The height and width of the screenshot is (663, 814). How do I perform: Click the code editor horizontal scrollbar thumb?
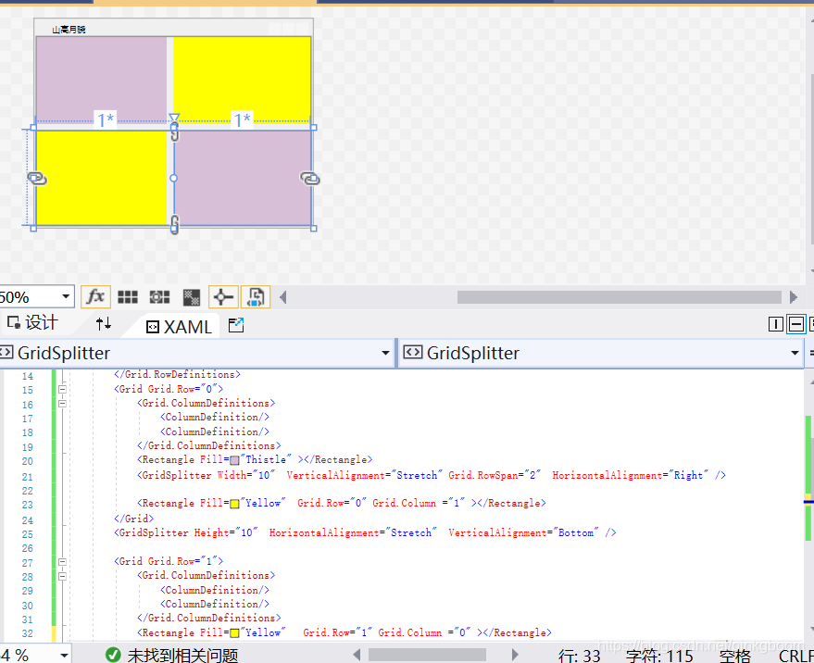(427, 655)
